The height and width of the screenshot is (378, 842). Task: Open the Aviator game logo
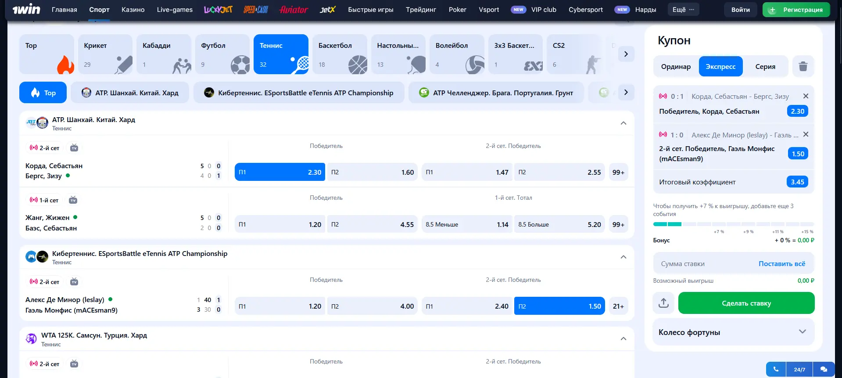(294, 9)
